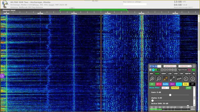Toggle the Spectrum display button
The image size is (200, 112).
click(x=182, y=70)
